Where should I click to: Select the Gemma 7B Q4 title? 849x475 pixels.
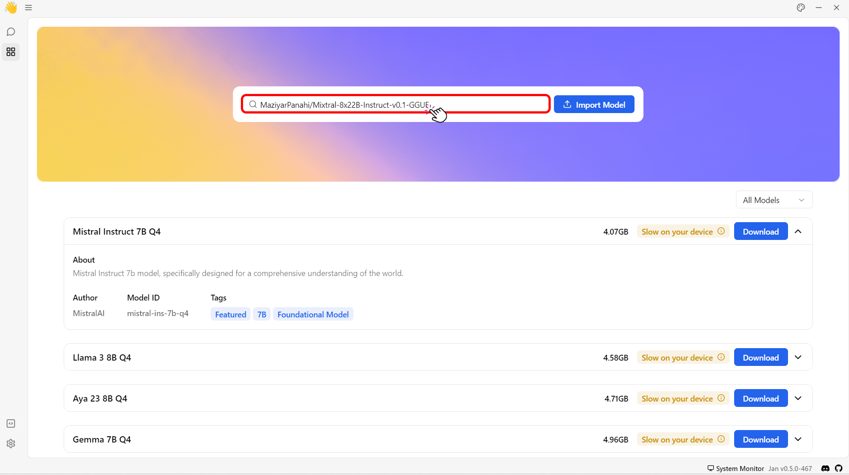[102, 439]
